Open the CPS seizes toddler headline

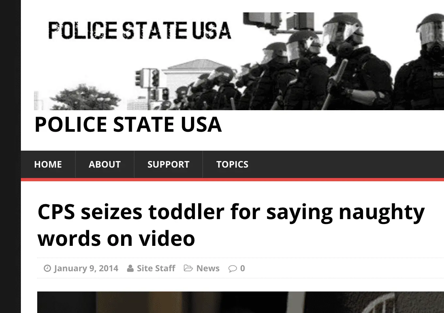pyautogui.click(x=231, y=225)
